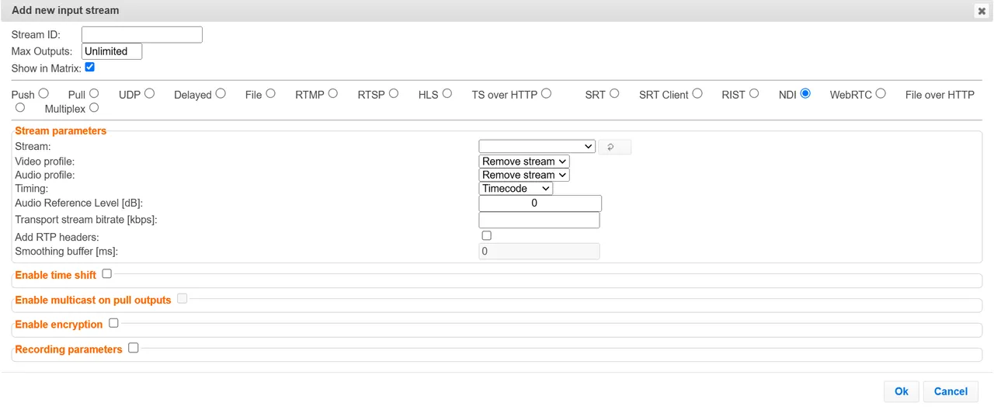The image size is (994, 410).
Task: Tick the Enable time shift checkbox
Action: [x=107, y=273]
